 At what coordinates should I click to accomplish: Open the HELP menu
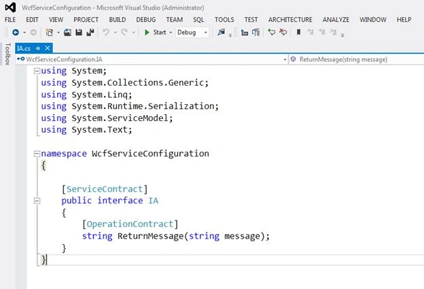[x=404, y=20]
